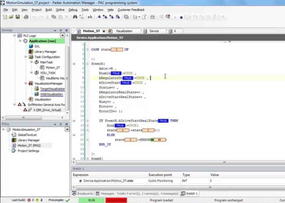Viewport: 285px width, 203px height.
Task: Collapse the PowerX( code fold on line 5
Action: (74, 64)
